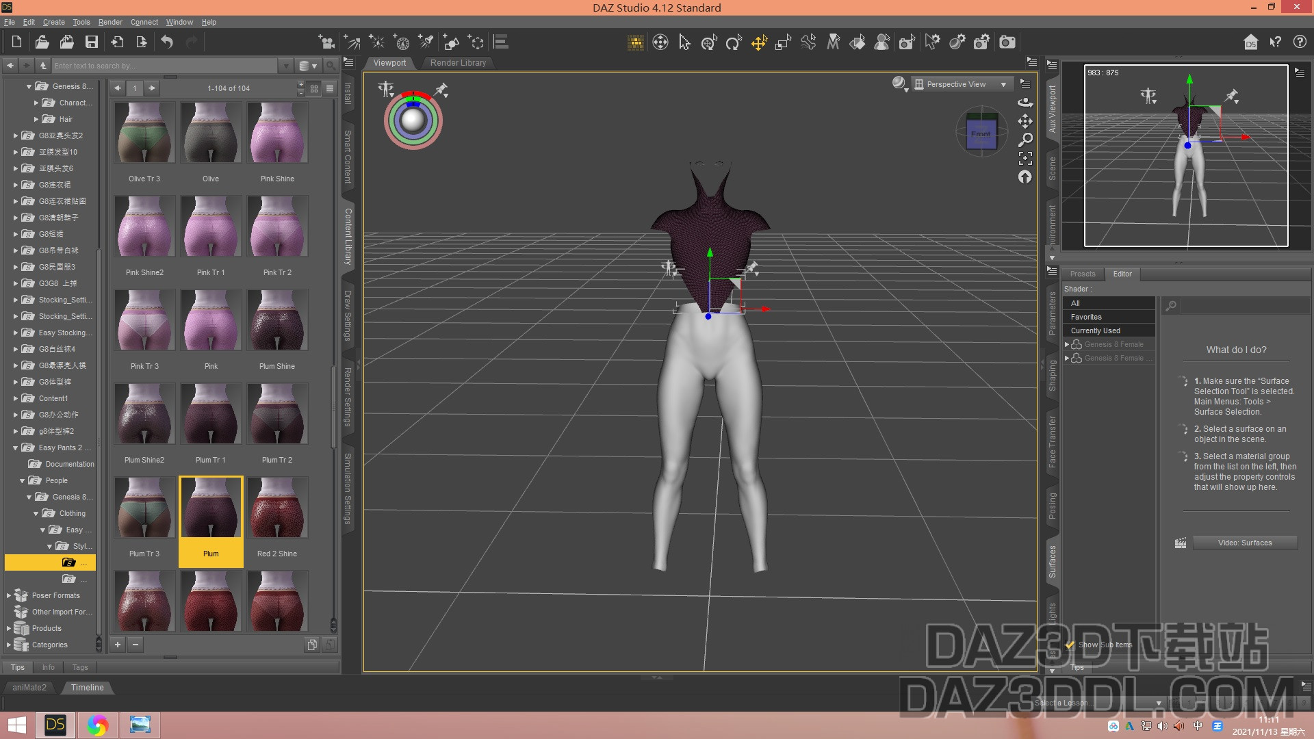This screenshot has height=739, width=1314.
Task: Select the Universal tool (yellow cross arrows)
Action: coord(759,43)
